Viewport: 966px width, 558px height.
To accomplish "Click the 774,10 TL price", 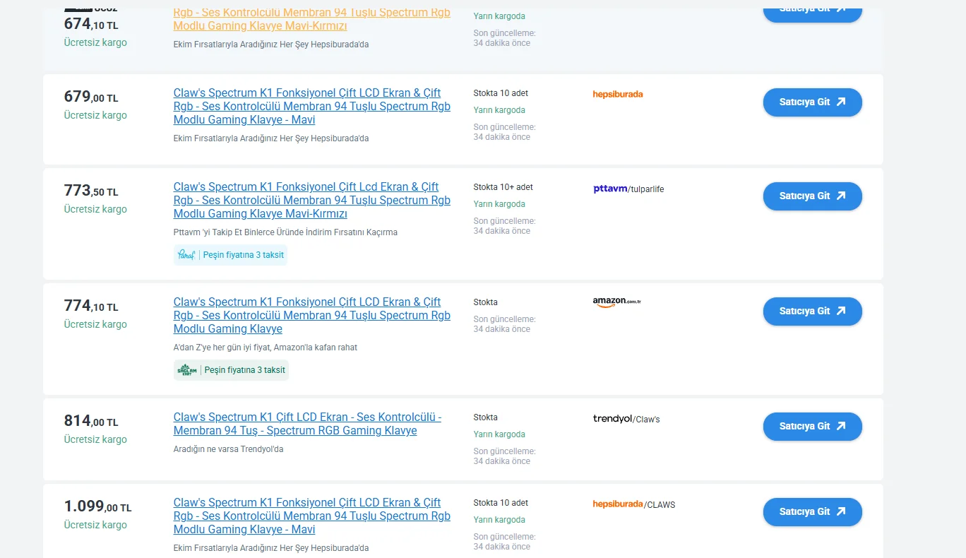I will click(91, 306).
